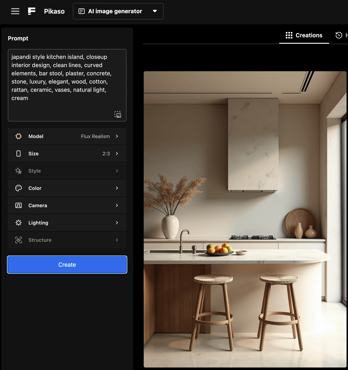Click the Color palette icon

pos(19,188)
